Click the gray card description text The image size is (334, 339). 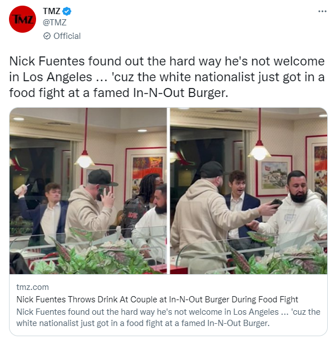168,318
